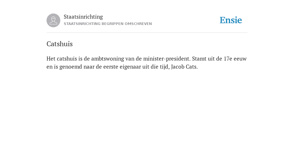Open the Staatsinrichting author name
The width and height of the screenshot is (294, 147).
[83, 17]
